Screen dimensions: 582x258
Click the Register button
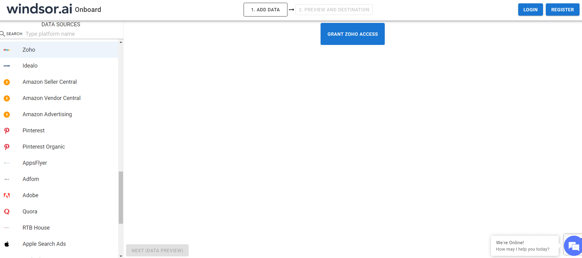coord(562,10)
